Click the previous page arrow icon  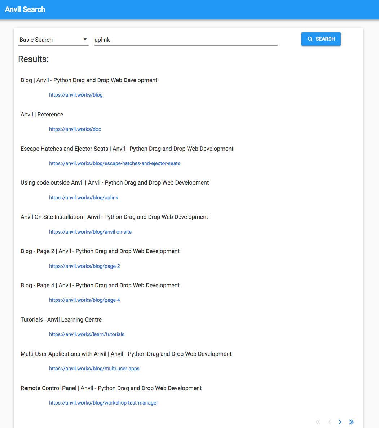pyautogui.click(x=329, y=422)
